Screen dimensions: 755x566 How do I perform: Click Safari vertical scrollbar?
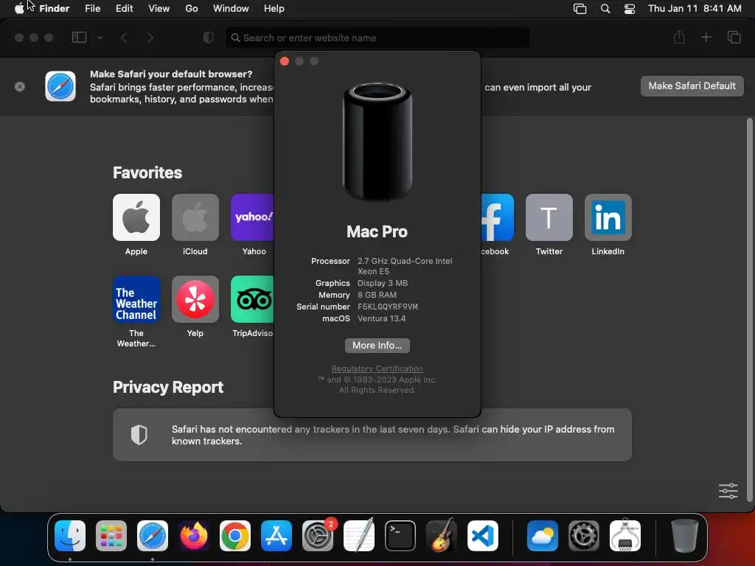pos(749,310)
